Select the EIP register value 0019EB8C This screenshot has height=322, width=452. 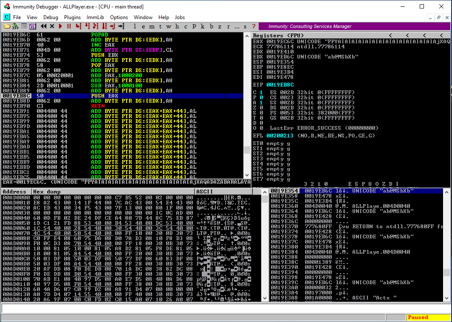(x=280, y=85)
